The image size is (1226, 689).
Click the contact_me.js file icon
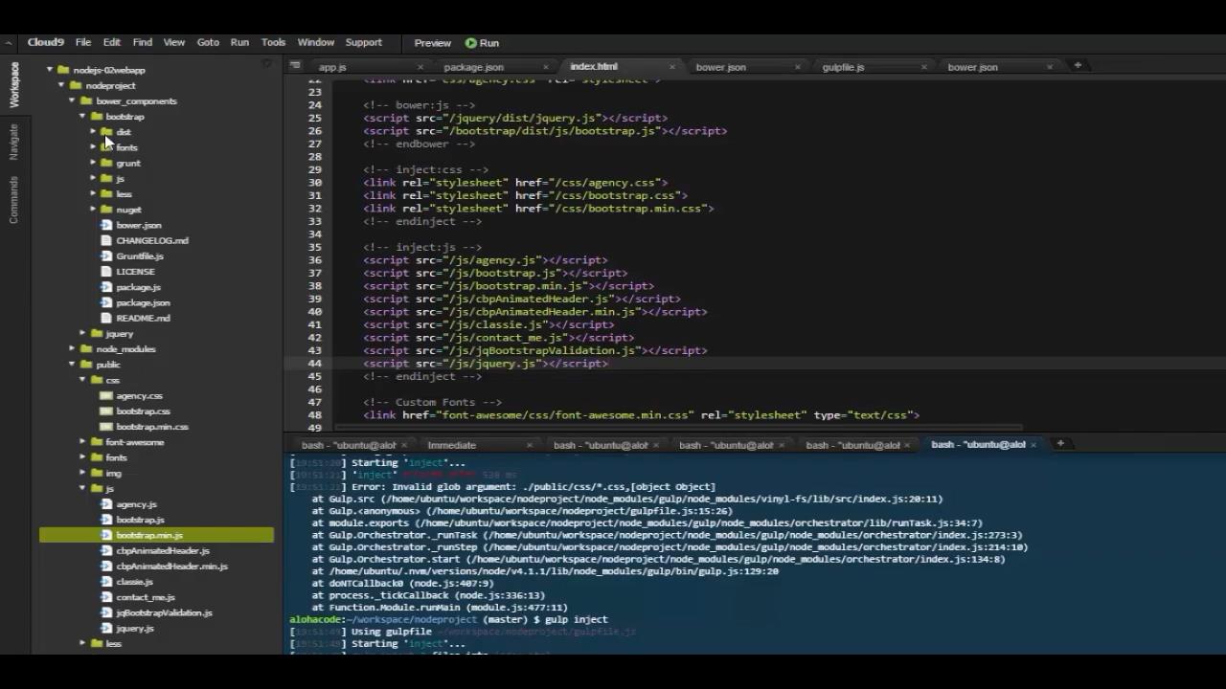tap(107, 597)
